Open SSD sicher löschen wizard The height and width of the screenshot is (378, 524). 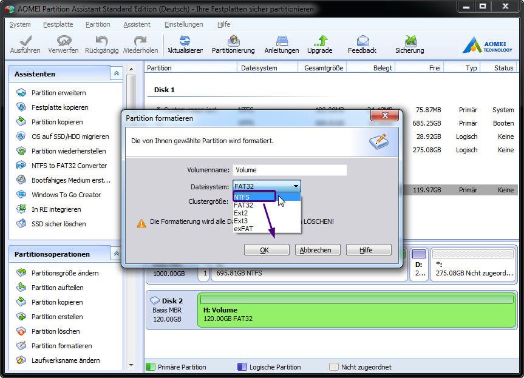point(58,224)
